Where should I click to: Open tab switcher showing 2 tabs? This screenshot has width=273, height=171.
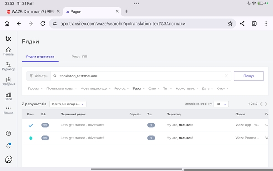pyautogui.click(x=254, y=24)
